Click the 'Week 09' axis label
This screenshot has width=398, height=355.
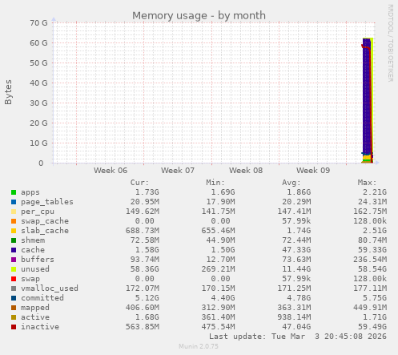(x=313, y=171)
